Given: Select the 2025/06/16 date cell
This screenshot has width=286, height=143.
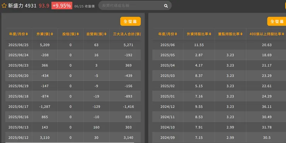Looking at the screenshot, I should (x=19, y=117).
